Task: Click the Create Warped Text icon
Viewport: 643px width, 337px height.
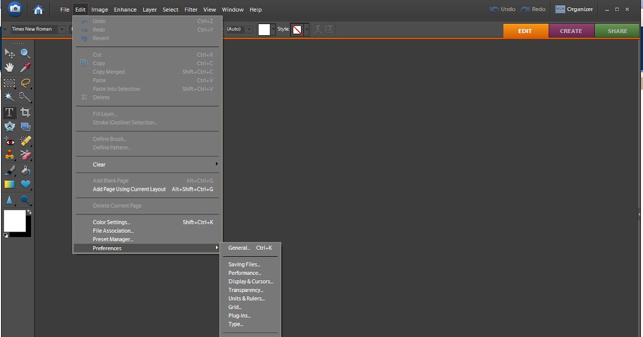Action: [x=318, y=29]
